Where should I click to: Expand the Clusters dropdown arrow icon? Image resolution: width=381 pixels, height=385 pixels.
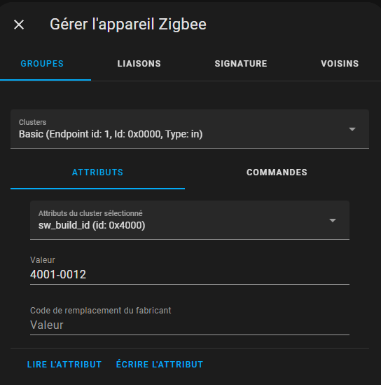point(352,129)
